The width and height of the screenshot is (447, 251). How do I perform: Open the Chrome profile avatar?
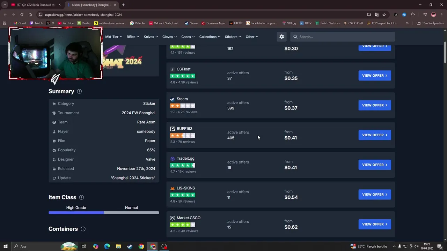tap(433, 15)
